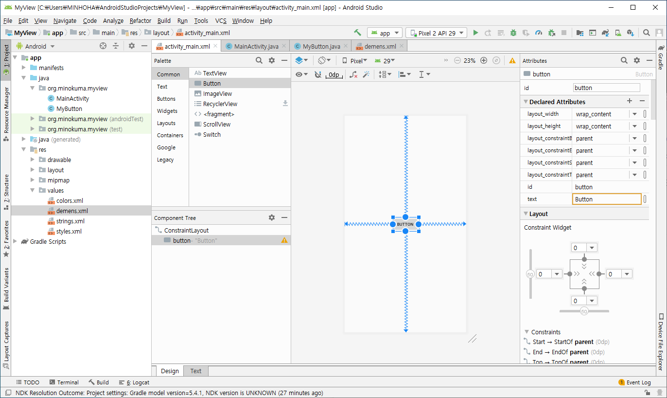Select Layouts category in Palette

(x=166, y=123)
